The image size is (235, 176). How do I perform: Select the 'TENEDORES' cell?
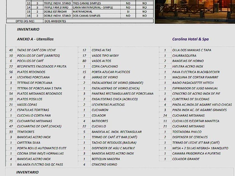click(26, 132)
